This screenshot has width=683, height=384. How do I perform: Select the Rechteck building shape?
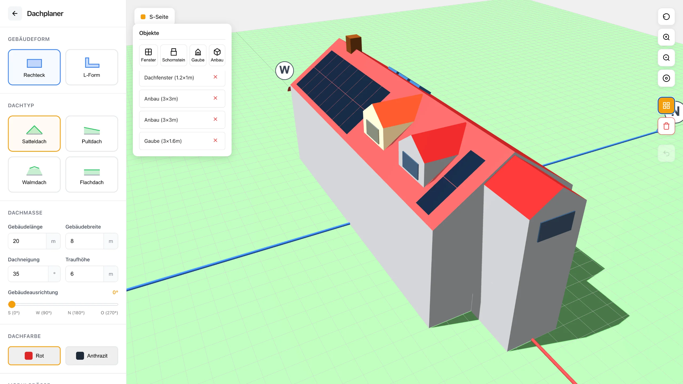[x=34, y=67]
